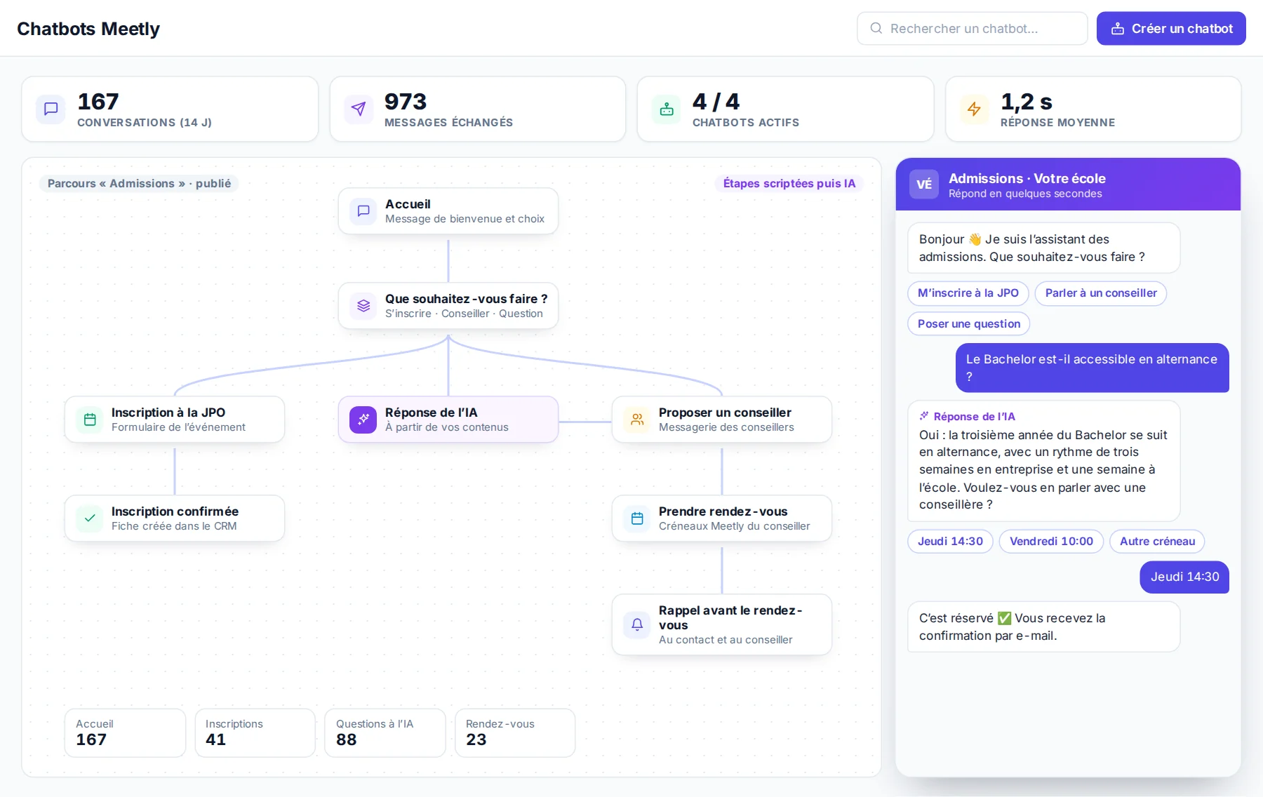Click the people icon on Proposer un conseiller
The height and width of the screenshot is (797, 1263).
coord(637,420)
